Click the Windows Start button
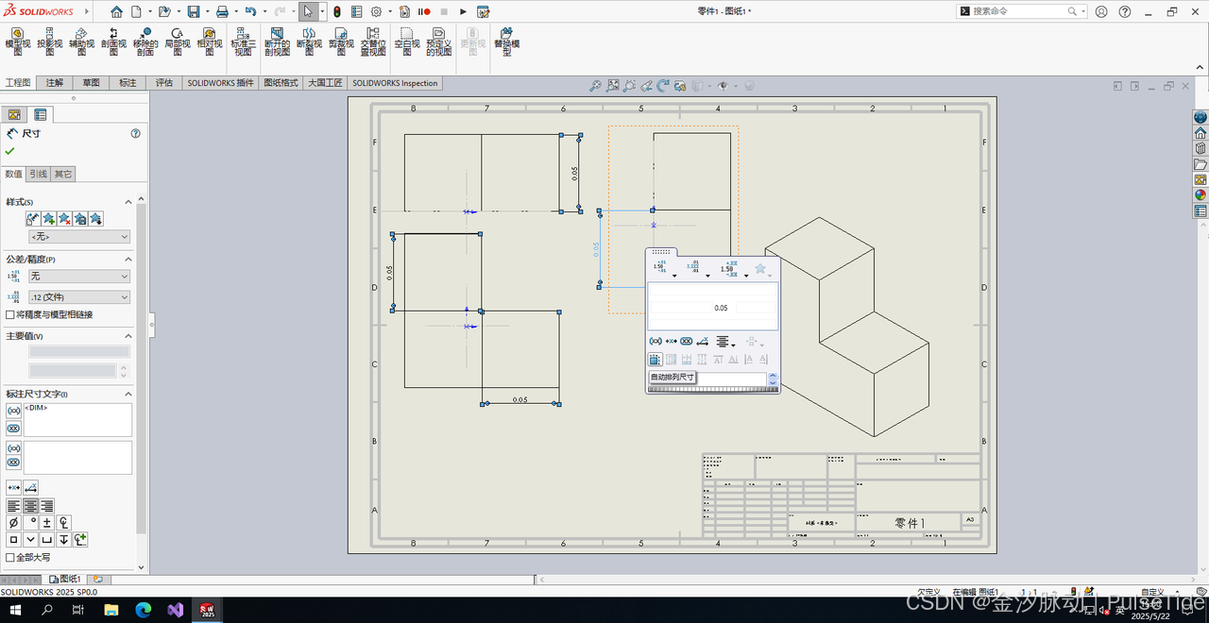Viewport: 1209px width, 623px height. pyautogui.click(x=15, y=610)
